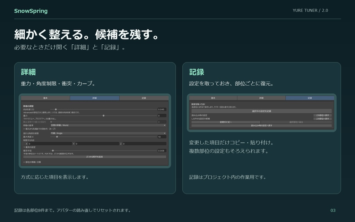Click the 変更した項目だけコピー・貼り付け。 text
Viewport: 355px width, 222px height.
tap(231, 143)
